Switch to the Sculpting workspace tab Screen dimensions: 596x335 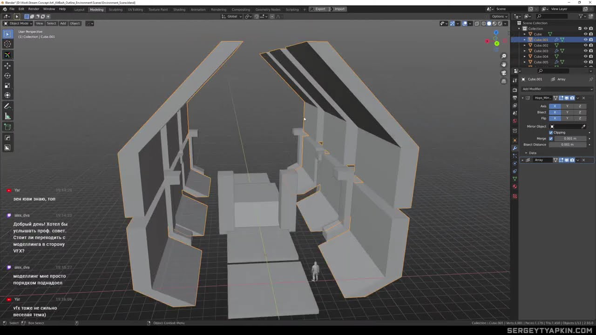115,9
